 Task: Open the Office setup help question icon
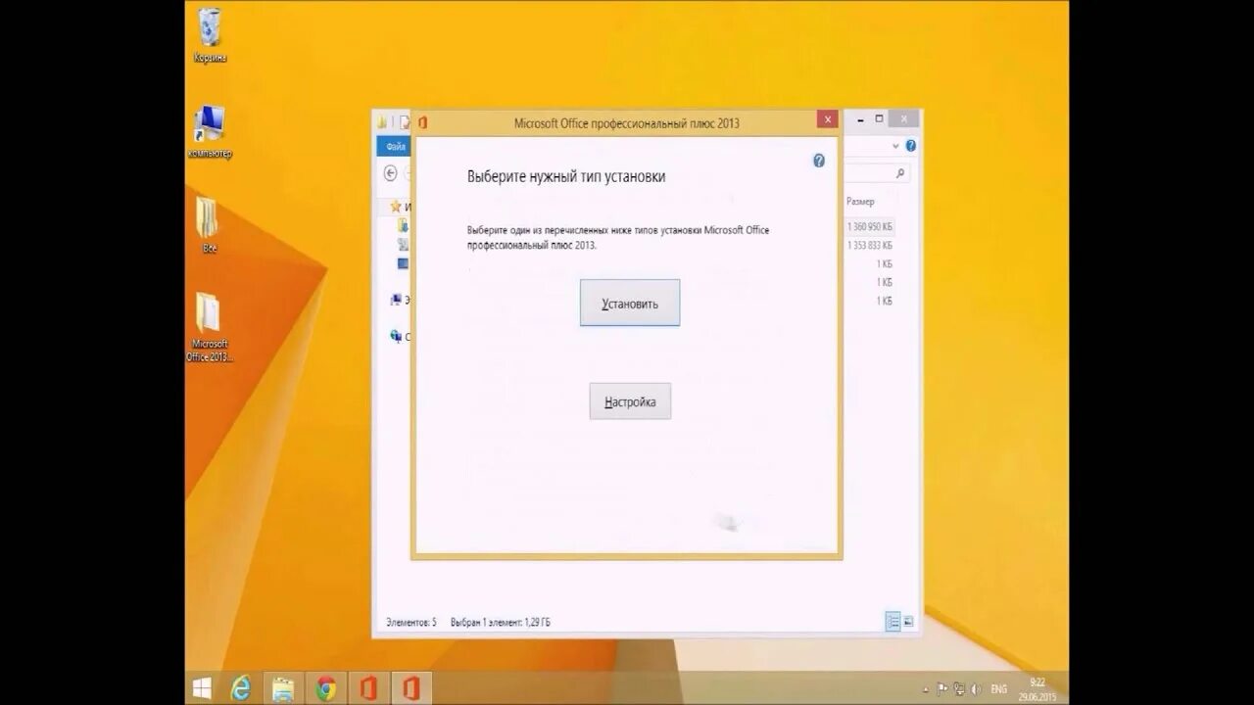click(x=819, y=161)
